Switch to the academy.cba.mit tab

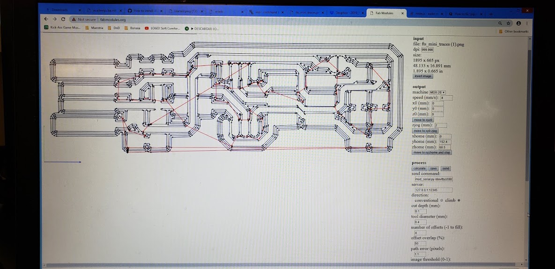tap(104, 11)
